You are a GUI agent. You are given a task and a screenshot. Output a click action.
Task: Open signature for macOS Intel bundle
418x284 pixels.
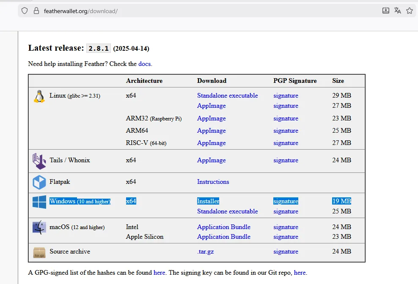[x=286, y=227]
